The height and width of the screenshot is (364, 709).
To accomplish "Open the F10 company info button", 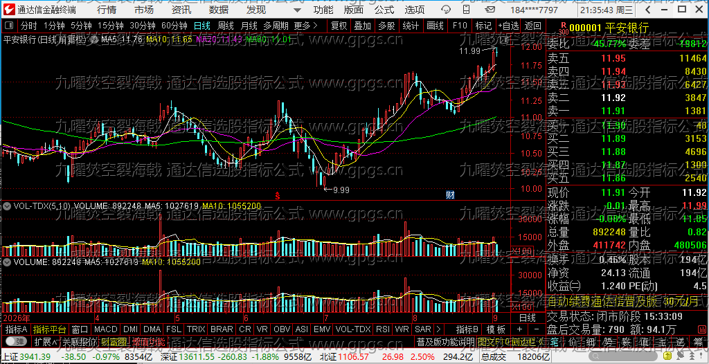I will [460, 26].
